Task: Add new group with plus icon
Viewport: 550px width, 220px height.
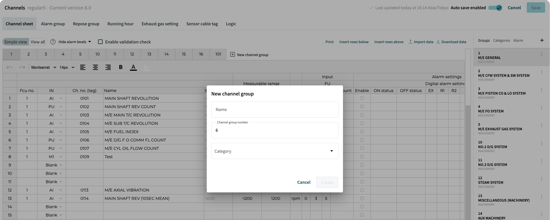Action: (542, 40)
